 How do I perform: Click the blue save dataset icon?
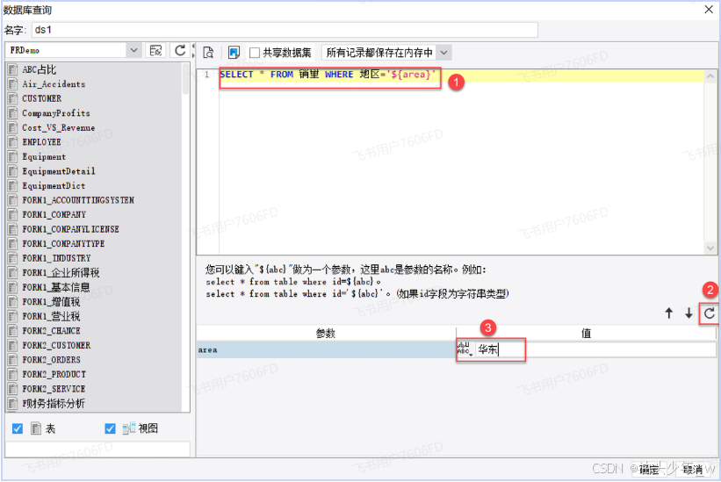(x=234, y=53)
